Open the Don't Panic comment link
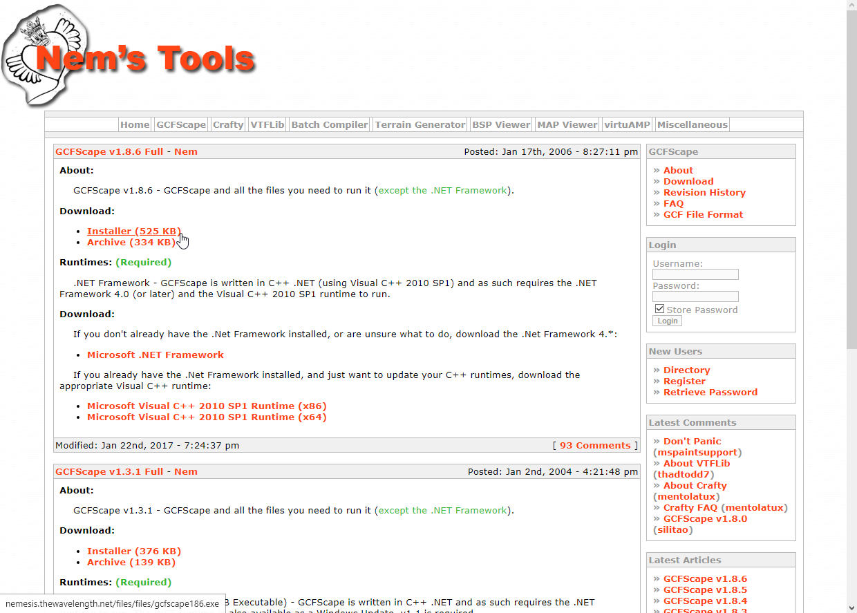The width and height of the screenshot is (857, 613). [692, 441]
